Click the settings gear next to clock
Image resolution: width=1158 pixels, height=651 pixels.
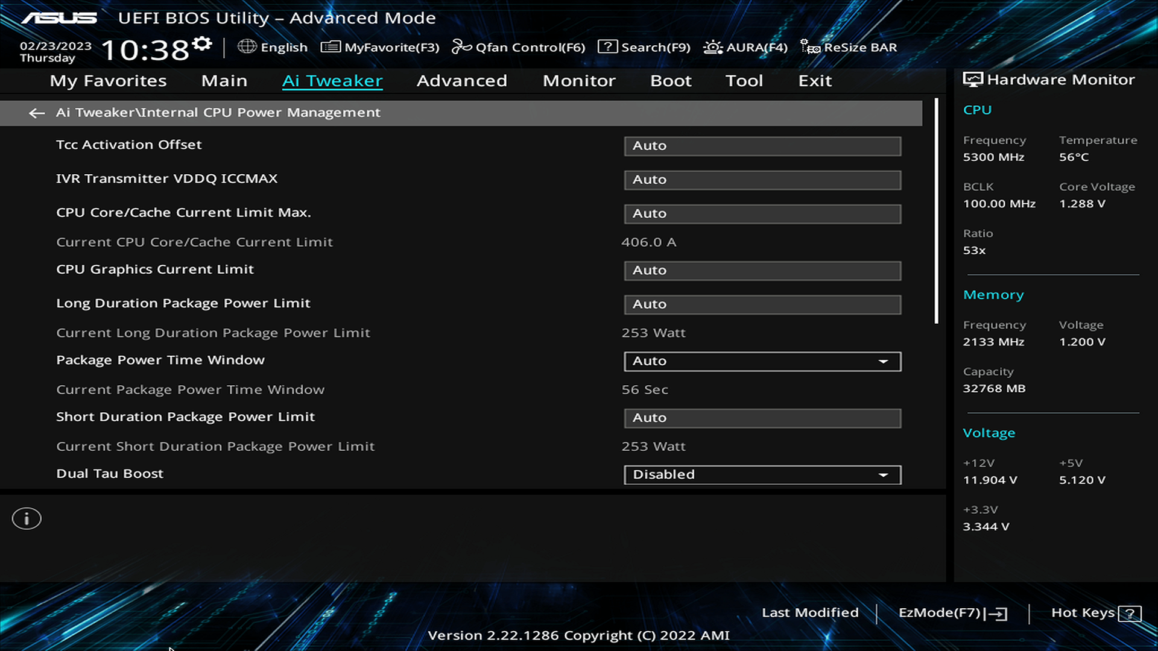[203, 43]
